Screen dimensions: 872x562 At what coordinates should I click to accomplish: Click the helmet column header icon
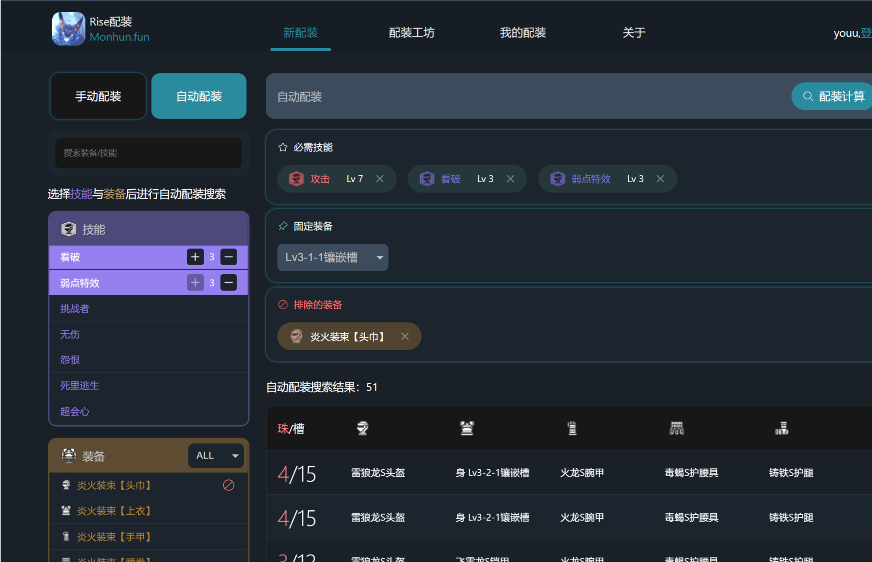(x=363, y=428)
